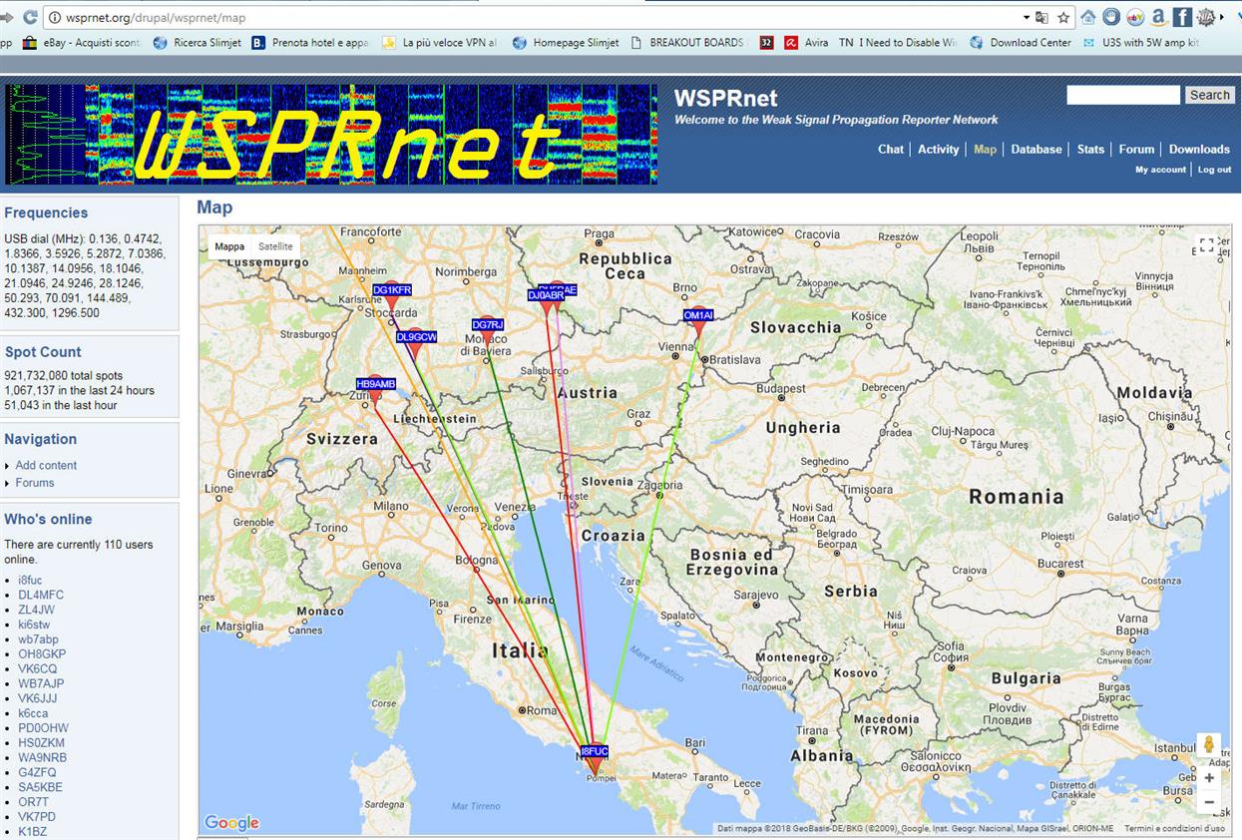Click the WSPRnet site title heading
This screenshot has width=1242, height=840.
tap(725, 98)
